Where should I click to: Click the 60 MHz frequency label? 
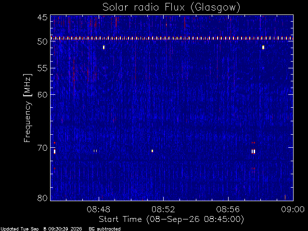click(x=42, y=94)
